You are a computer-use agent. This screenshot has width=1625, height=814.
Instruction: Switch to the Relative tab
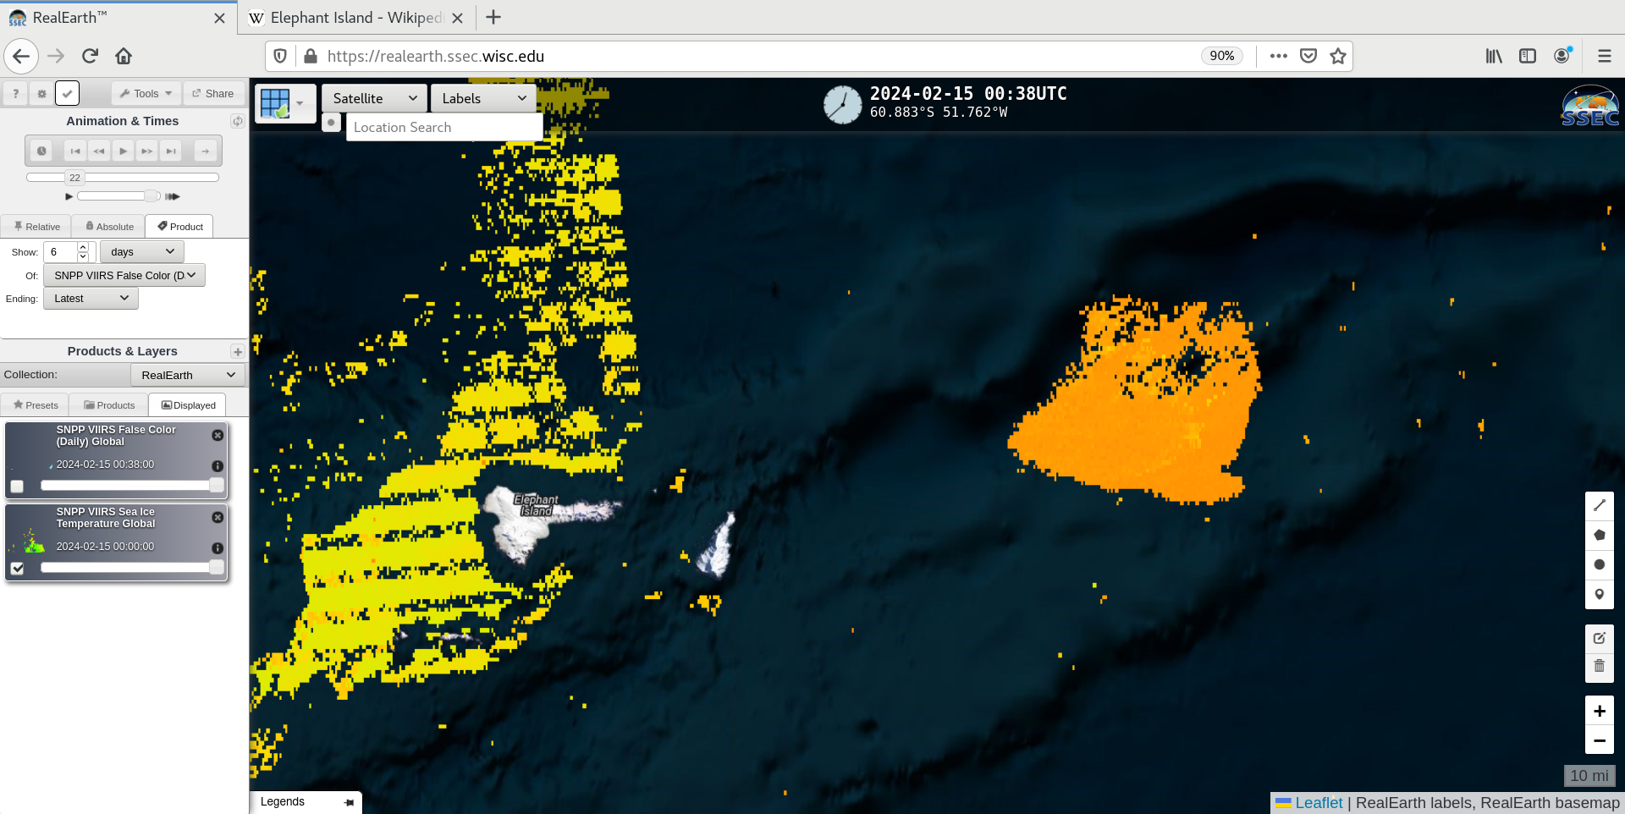36,227
